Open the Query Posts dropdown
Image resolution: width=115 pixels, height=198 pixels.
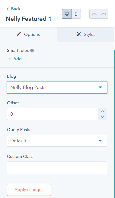pos(57,141)
